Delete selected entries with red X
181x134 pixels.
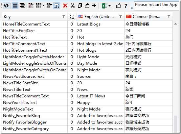[65, 6]
